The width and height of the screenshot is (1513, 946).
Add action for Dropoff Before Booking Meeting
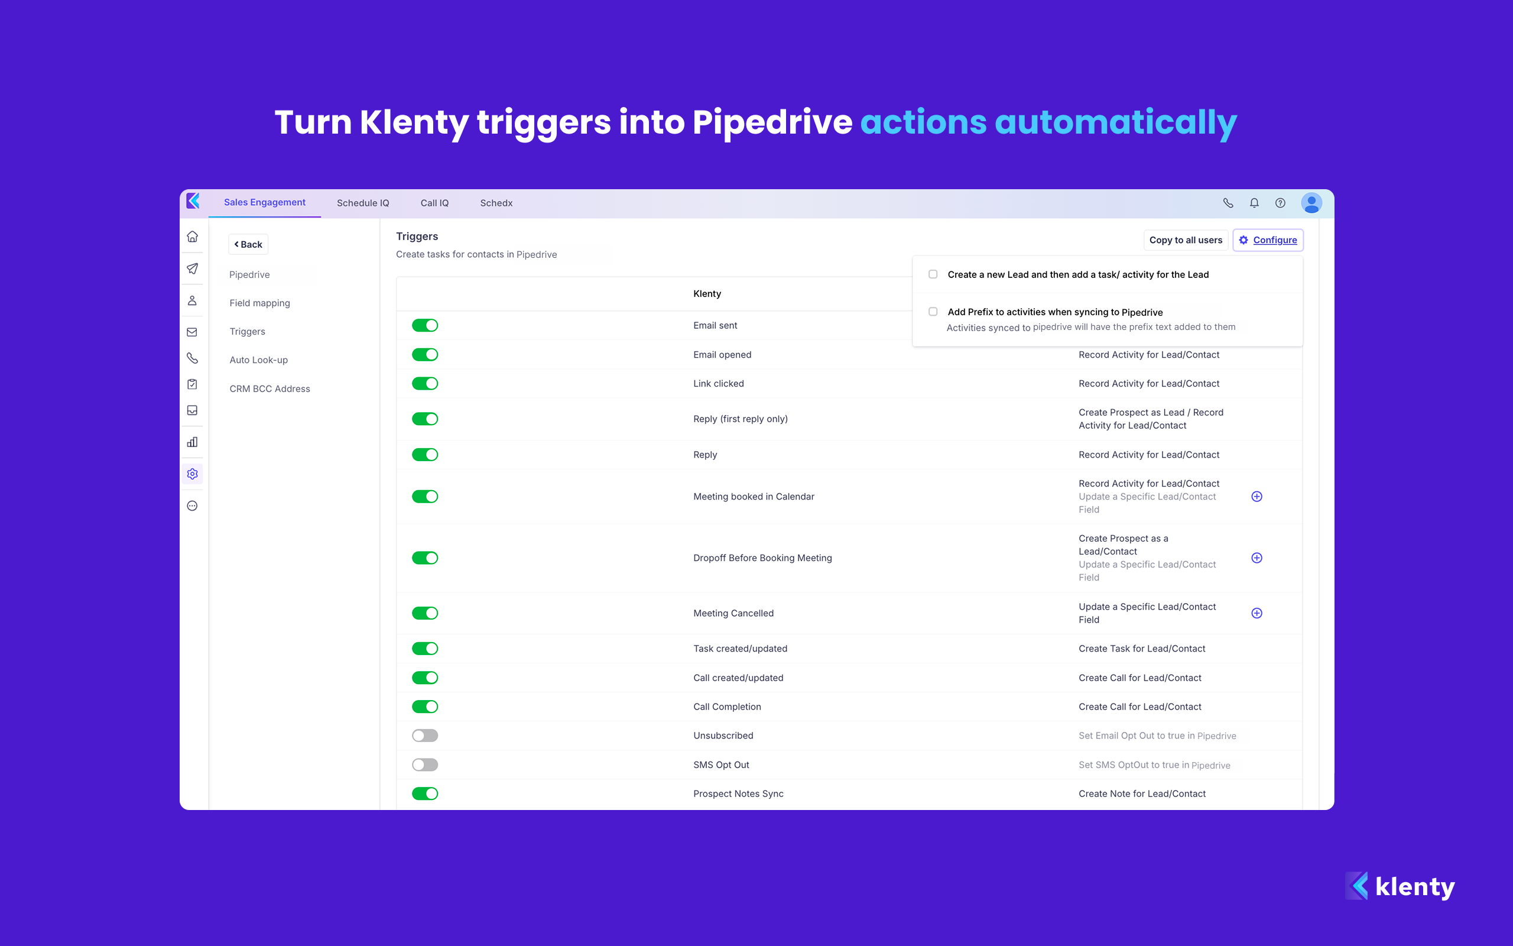click(x=1256, y=558)
